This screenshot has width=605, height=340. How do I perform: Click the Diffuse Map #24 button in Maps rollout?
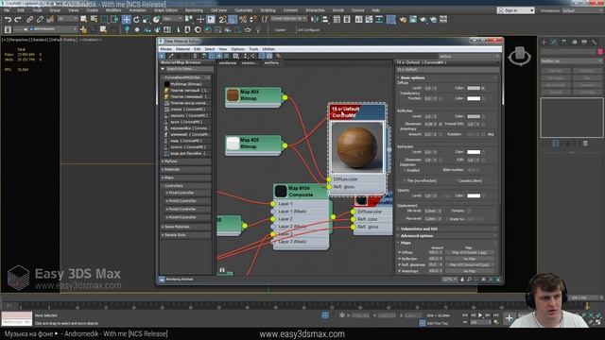(x=470, y=252)
